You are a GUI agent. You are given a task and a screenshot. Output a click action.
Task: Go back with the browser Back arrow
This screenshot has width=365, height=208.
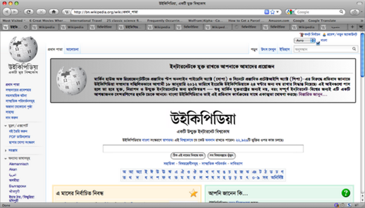pyautogui.click(x=7, y=12)
